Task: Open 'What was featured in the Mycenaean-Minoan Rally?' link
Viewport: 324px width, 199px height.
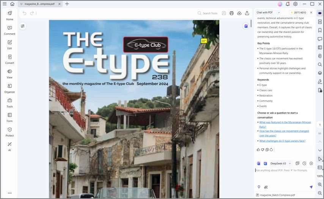Action: click(x=285, y=124)
